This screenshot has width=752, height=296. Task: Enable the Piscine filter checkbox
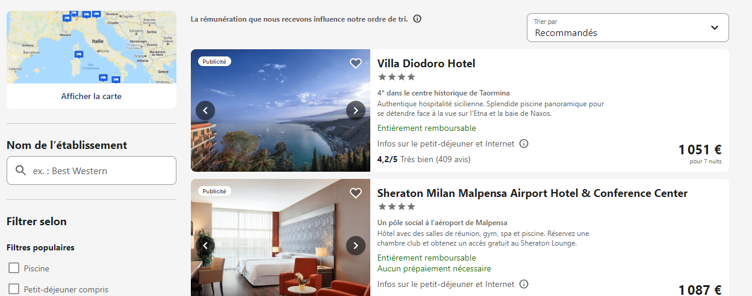[x=14, y=268]
